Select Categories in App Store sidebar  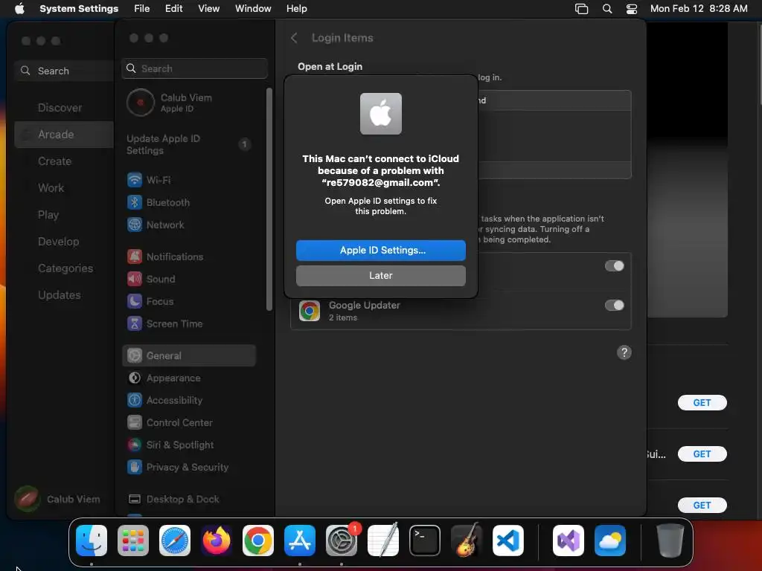[65, 268]
